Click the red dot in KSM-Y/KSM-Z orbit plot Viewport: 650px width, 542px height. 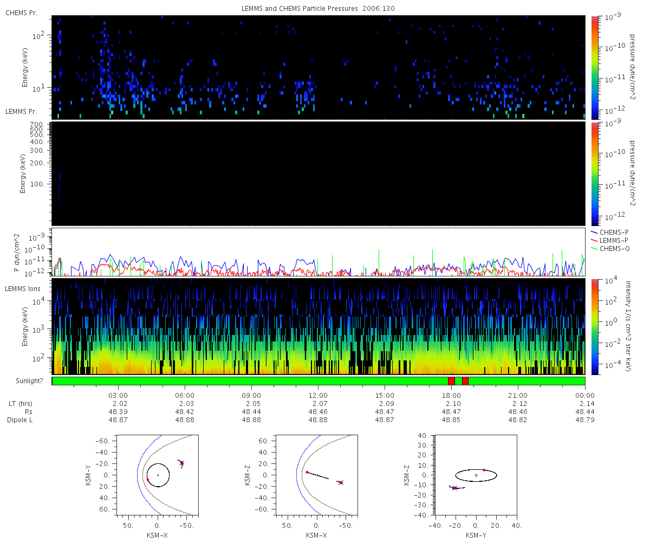coord(484,470)
